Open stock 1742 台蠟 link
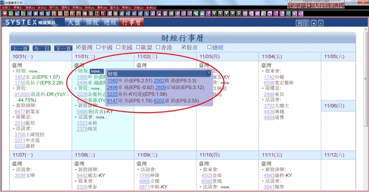The height and width of the screenshot is (192, 369). pos(269,77)
